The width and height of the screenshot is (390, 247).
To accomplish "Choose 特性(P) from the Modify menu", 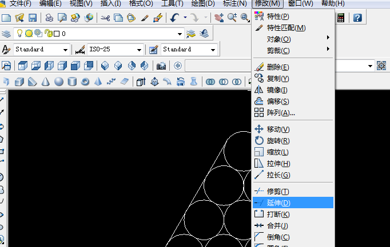I will [x=293, y=17].
